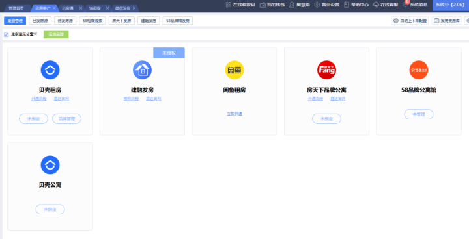Viewport: 469px width, 239px height.
Task: Click 立即开通 under 闲鱼租房
Action: 234,114
